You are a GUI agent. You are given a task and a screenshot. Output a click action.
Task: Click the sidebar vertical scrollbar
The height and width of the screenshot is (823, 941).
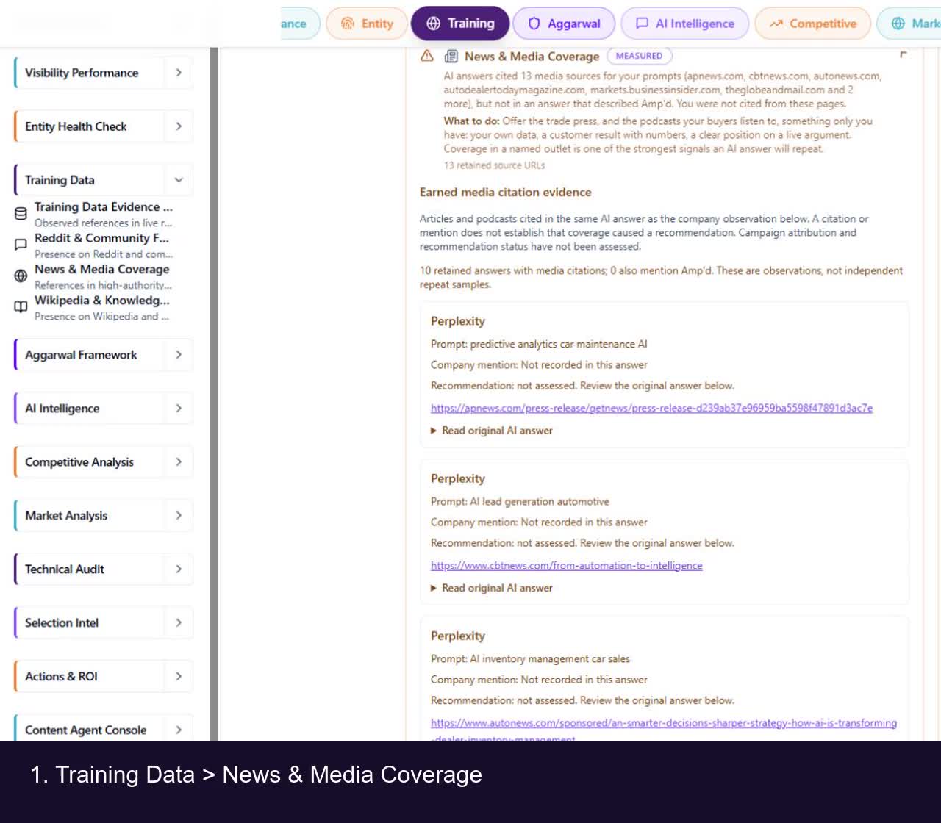tap(214, 394)
